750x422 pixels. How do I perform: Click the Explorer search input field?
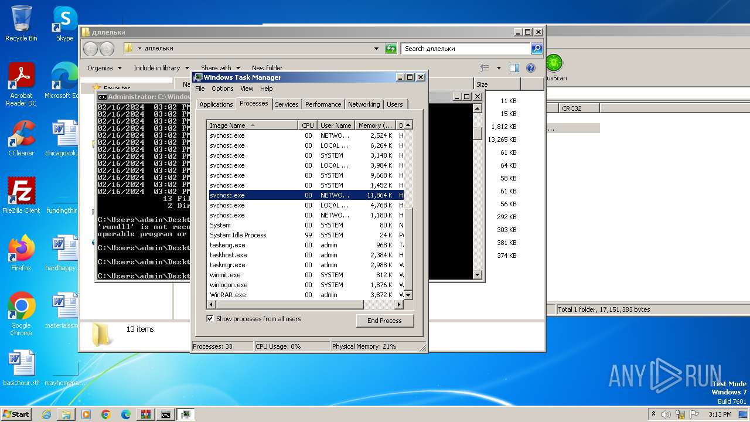pyautogui.click(x=466, y=49)
